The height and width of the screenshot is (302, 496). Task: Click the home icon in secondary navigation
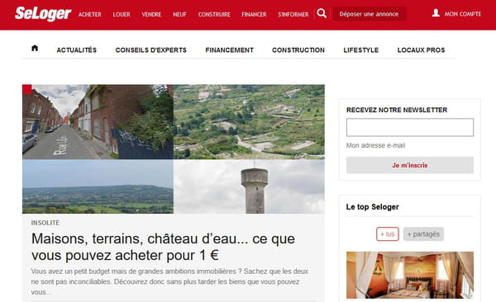tap(35, 48)
